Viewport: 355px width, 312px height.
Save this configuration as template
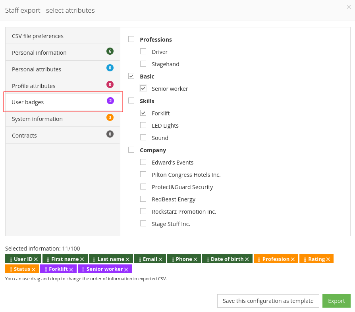[268, 301]
